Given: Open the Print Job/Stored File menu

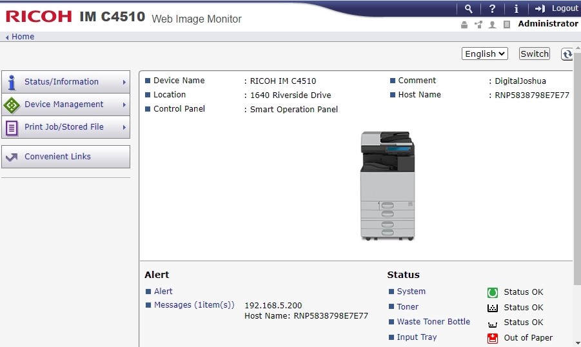Looking at the screenshot, I should [66, 127].
